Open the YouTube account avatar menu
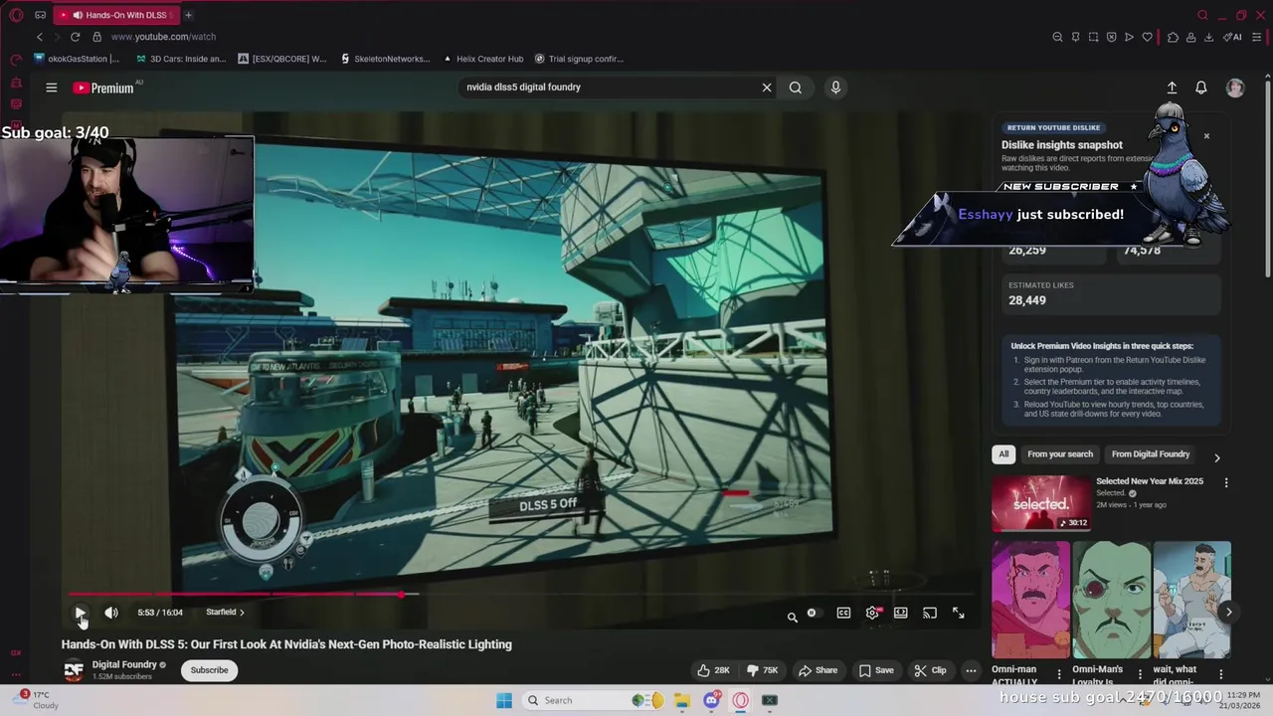 pyautogui.click(x=1235, y=88)
